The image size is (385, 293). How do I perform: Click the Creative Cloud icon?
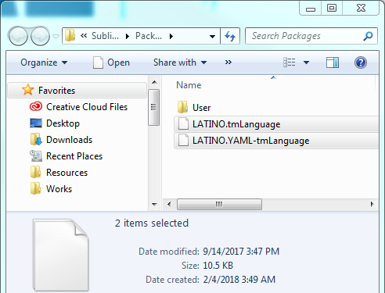36,107
